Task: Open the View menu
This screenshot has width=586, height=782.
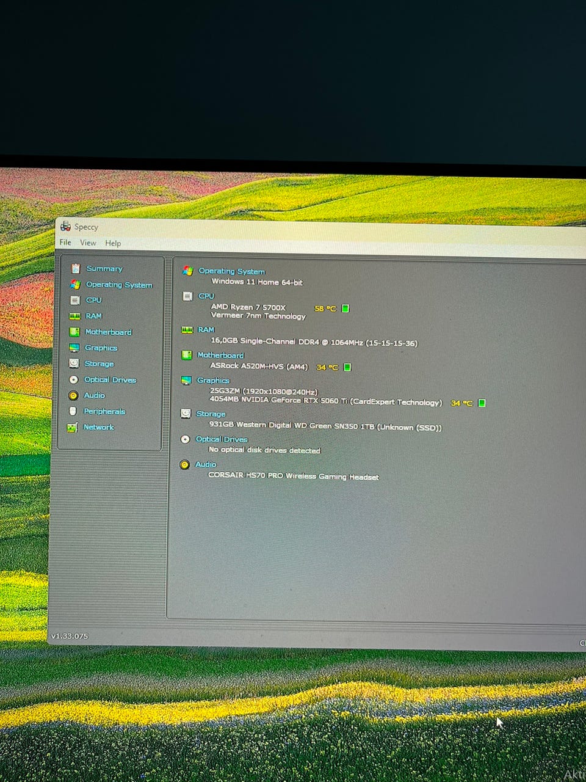Action: [x=88, y=243]
